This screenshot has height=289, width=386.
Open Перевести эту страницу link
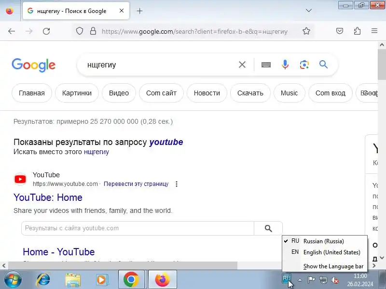(x=136, y=184)
